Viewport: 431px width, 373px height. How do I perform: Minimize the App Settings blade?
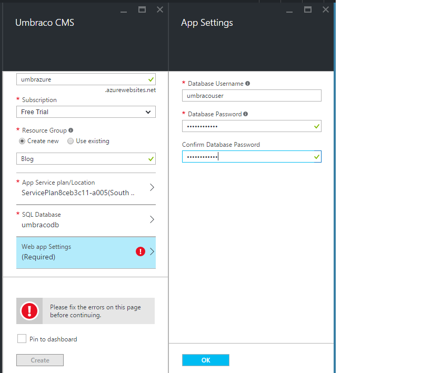(x=289, y=12)
